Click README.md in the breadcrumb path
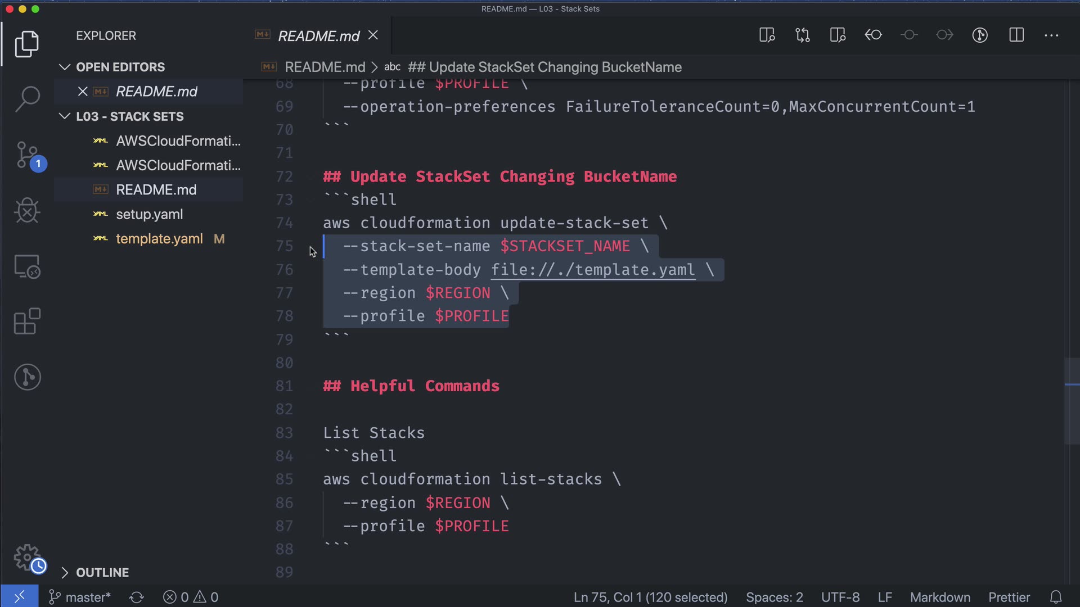Image resolution: width=1080 pixels, height=607 pixels. [325, 67]
